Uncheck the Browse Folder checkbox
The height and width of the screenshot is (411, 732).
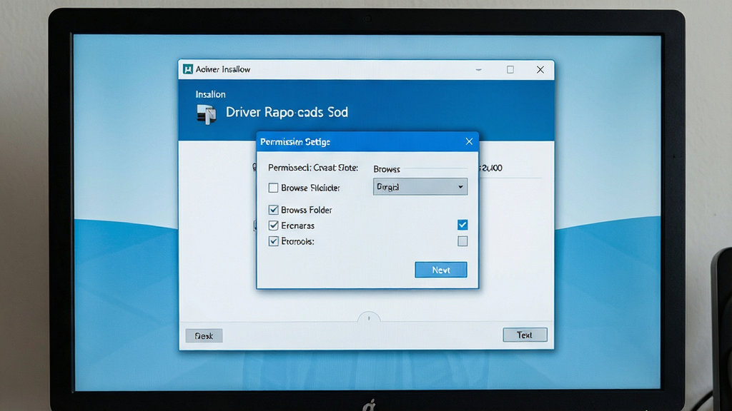pos(274,210)
